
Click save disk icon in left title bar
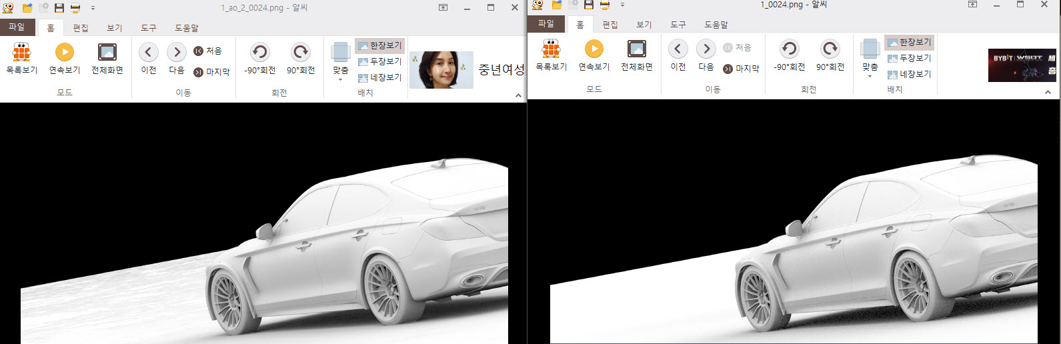59,8
